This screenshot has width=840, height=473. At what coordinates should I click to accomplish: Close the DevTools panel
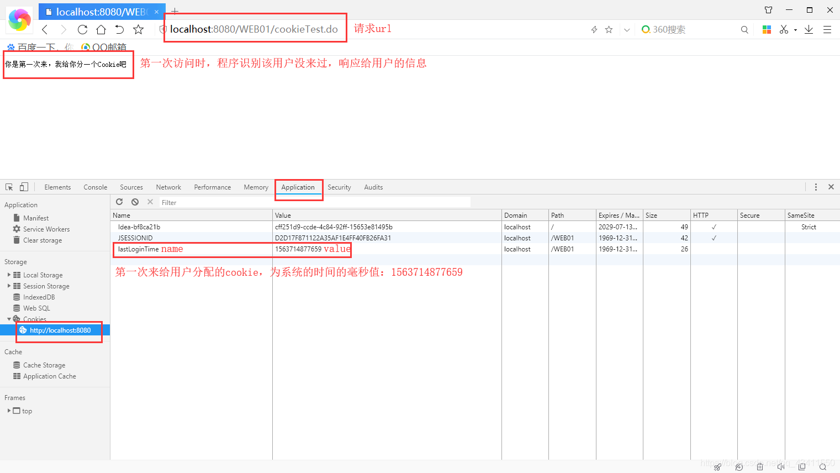coord(831,187)
